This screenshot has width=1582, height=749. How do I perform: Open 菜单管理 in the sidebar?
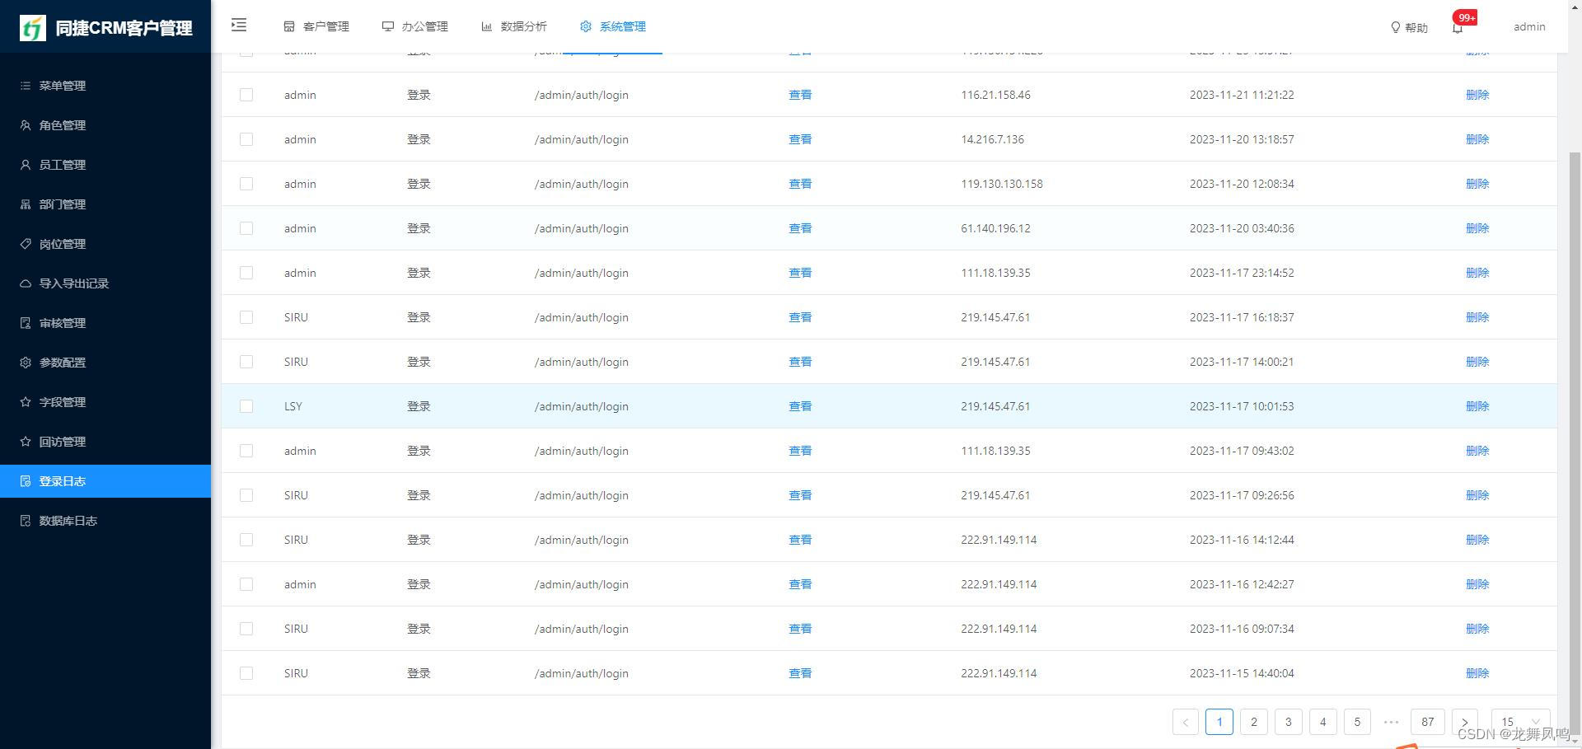(105, 86)
